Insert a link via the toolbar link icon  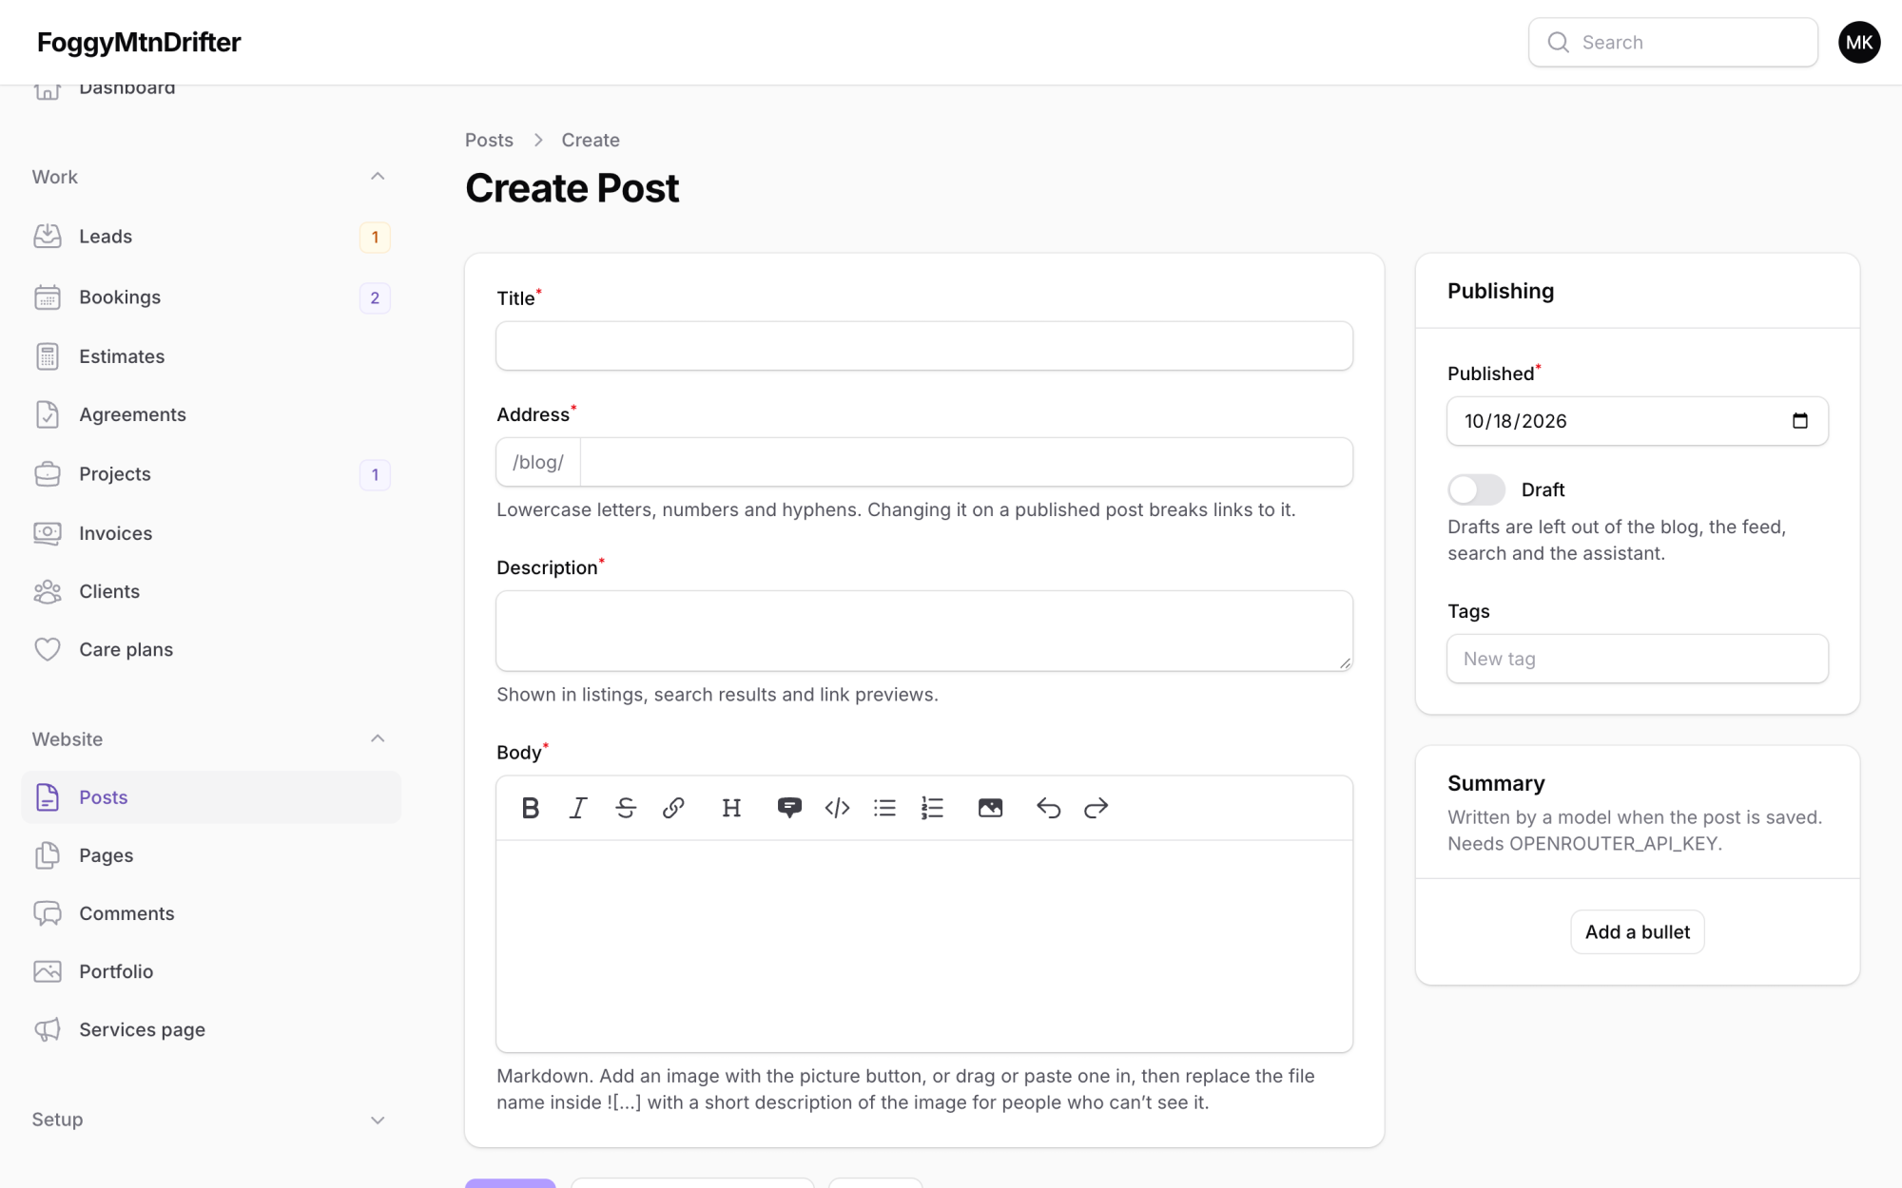pos(673,808)
